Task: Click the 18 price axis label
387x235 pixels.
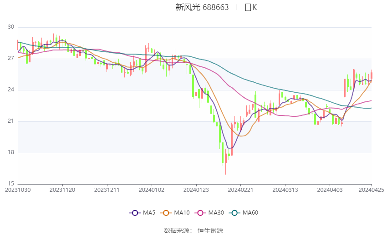Action: [x=11, y=152]
